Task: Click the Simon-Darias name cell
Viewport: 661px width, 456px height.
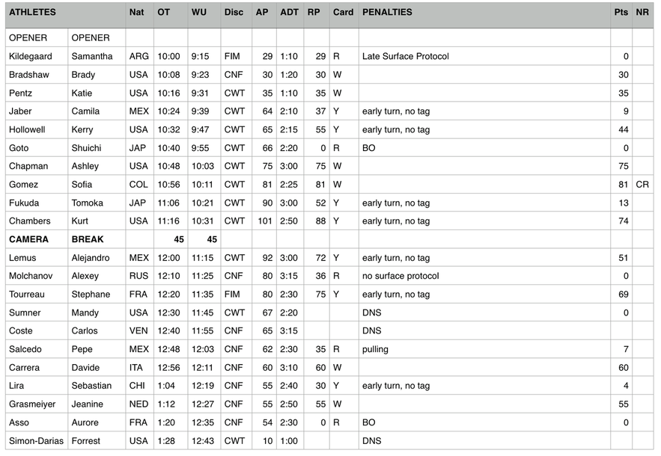Action: tap(34, 441)
